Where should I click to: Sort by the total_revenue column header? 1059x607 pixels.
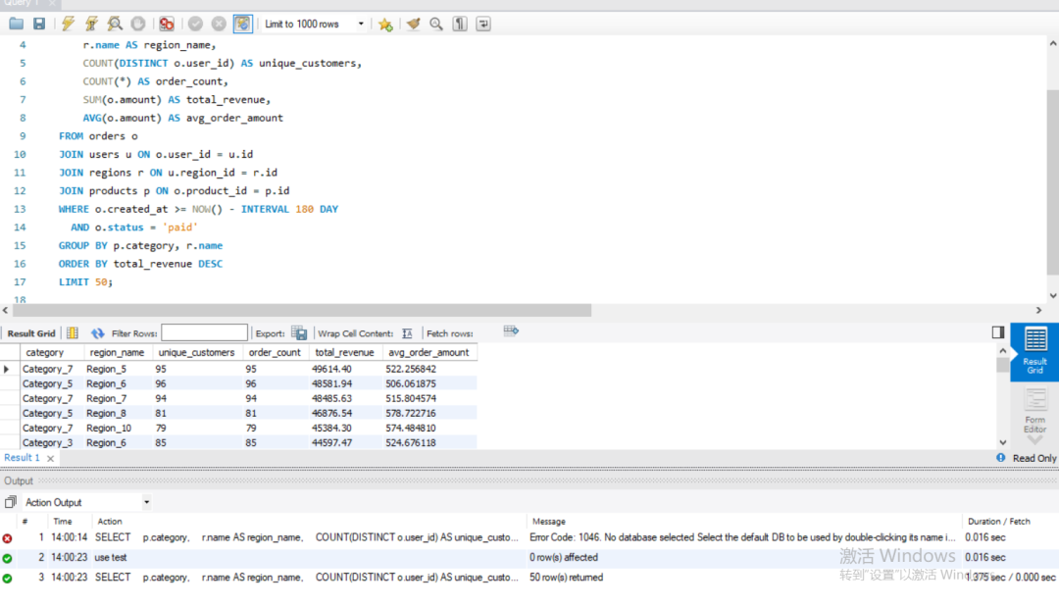(344, 352)
